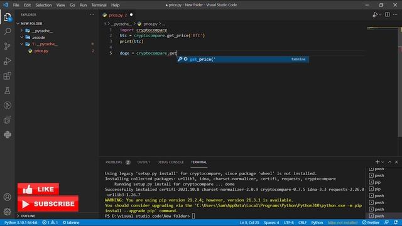The width and height of the screenshot is (402, 226).
Task: Open the Run menu
Action: pos(83,5)
